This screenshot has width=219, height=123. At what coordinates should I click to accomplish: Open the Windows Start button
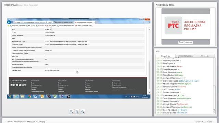pyautogui.click(x=10, y=96)
